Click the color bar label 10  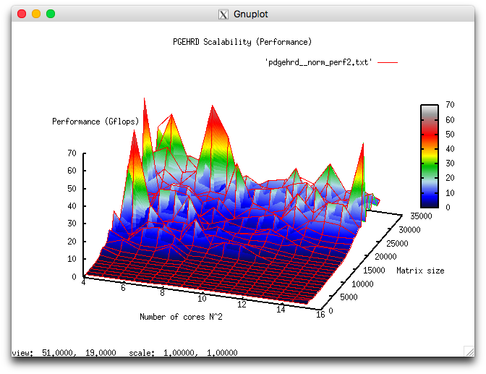(x=450, y=193)
